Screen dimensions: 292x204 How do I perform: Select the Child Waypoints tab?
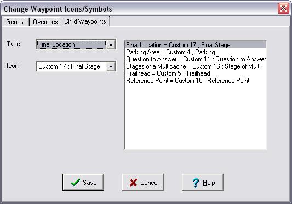[x=85, y=21]
